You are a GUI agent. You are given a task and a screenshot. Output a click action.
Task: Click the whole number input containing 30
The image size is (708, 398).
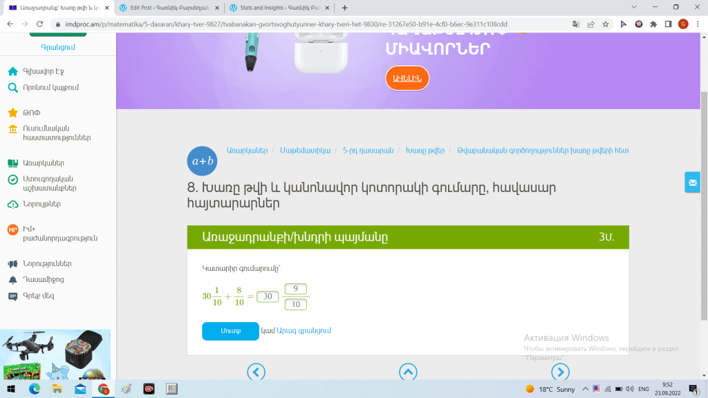(267, 296)
